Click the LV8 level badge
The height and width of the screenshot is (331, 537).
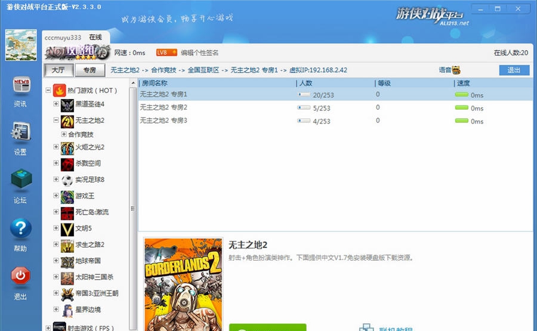[x=166, y=52]
